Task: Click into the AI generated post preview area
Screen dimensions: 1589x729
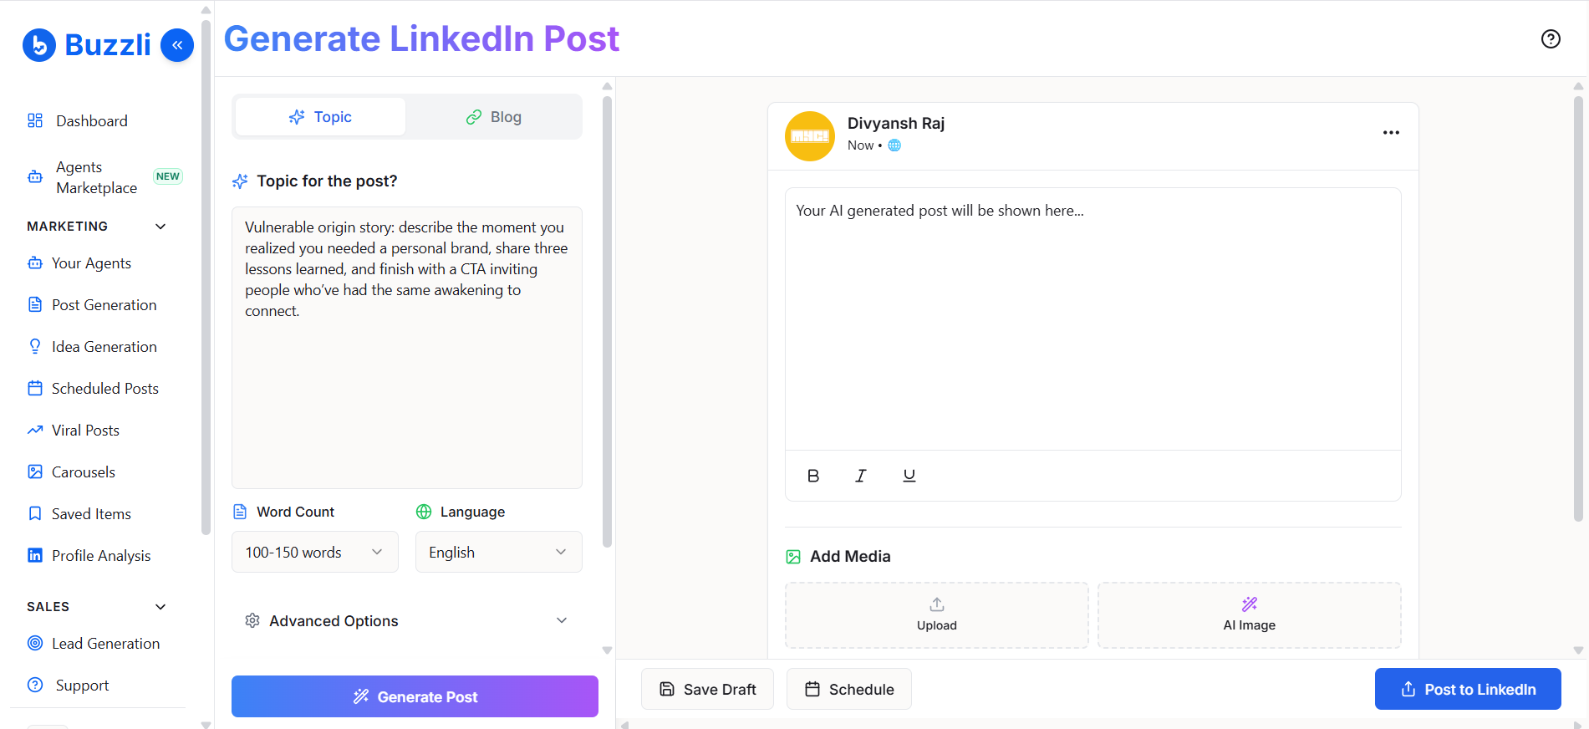Action: point(1092,319)
